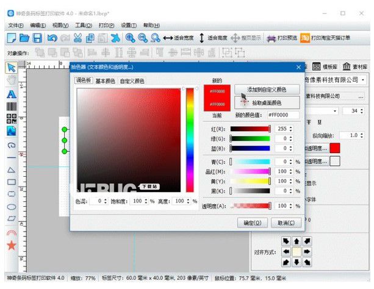Select the arrow pointer tool
The image size is (374, 289).
pyautogui.click(x=11, y=68)
